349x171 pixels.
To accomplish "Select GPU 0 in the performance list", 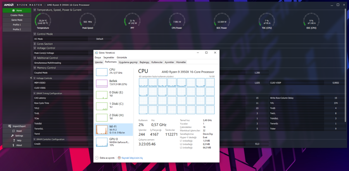I will 114,142.
